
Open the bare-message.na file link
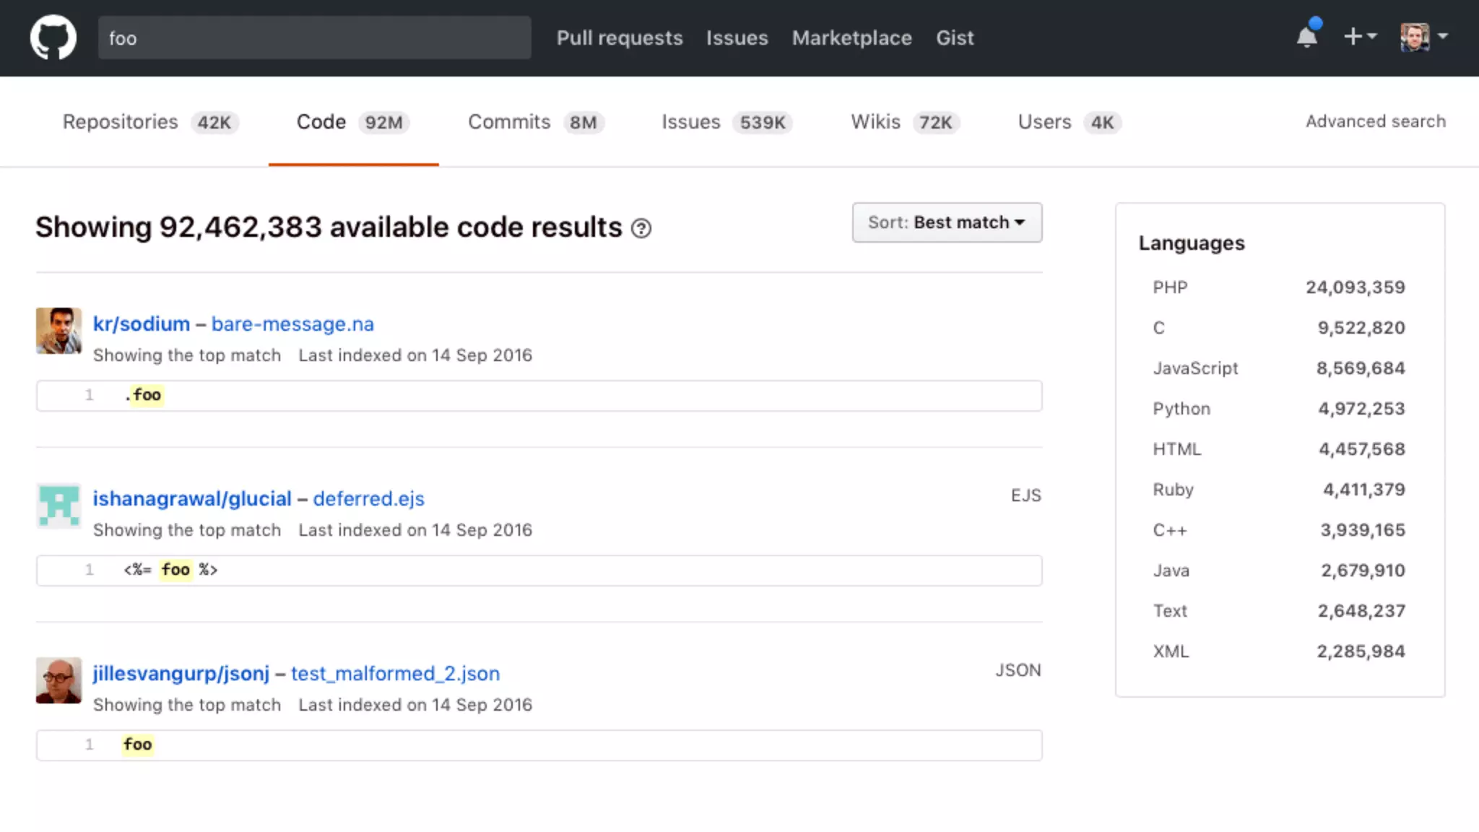292,324
